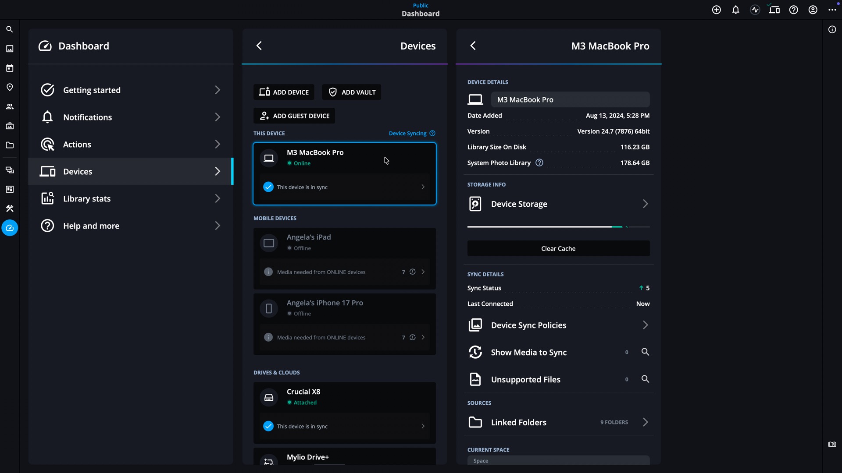Open the activity pulse icon in top bar
This screenshot has height=473, width=842.
coord(755,10)
